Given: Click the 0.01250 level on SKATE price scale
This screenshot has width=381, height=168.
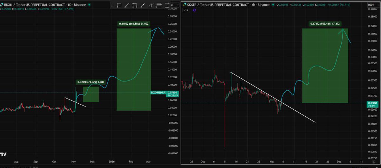Looking at the screenshot, I should point(373,138).
